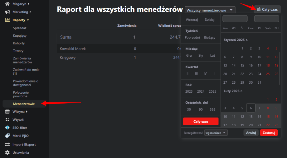Select Zamówienia menedżerów in sidebar

22,60
